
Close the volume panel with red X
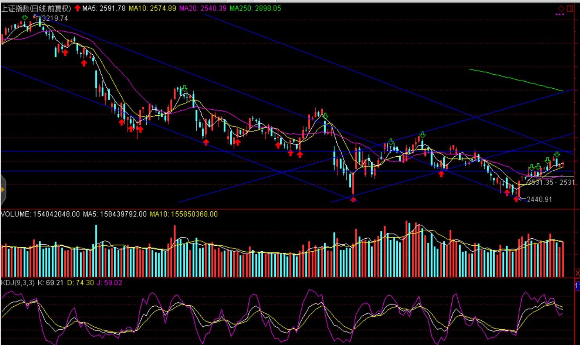[x=577, y=273]
